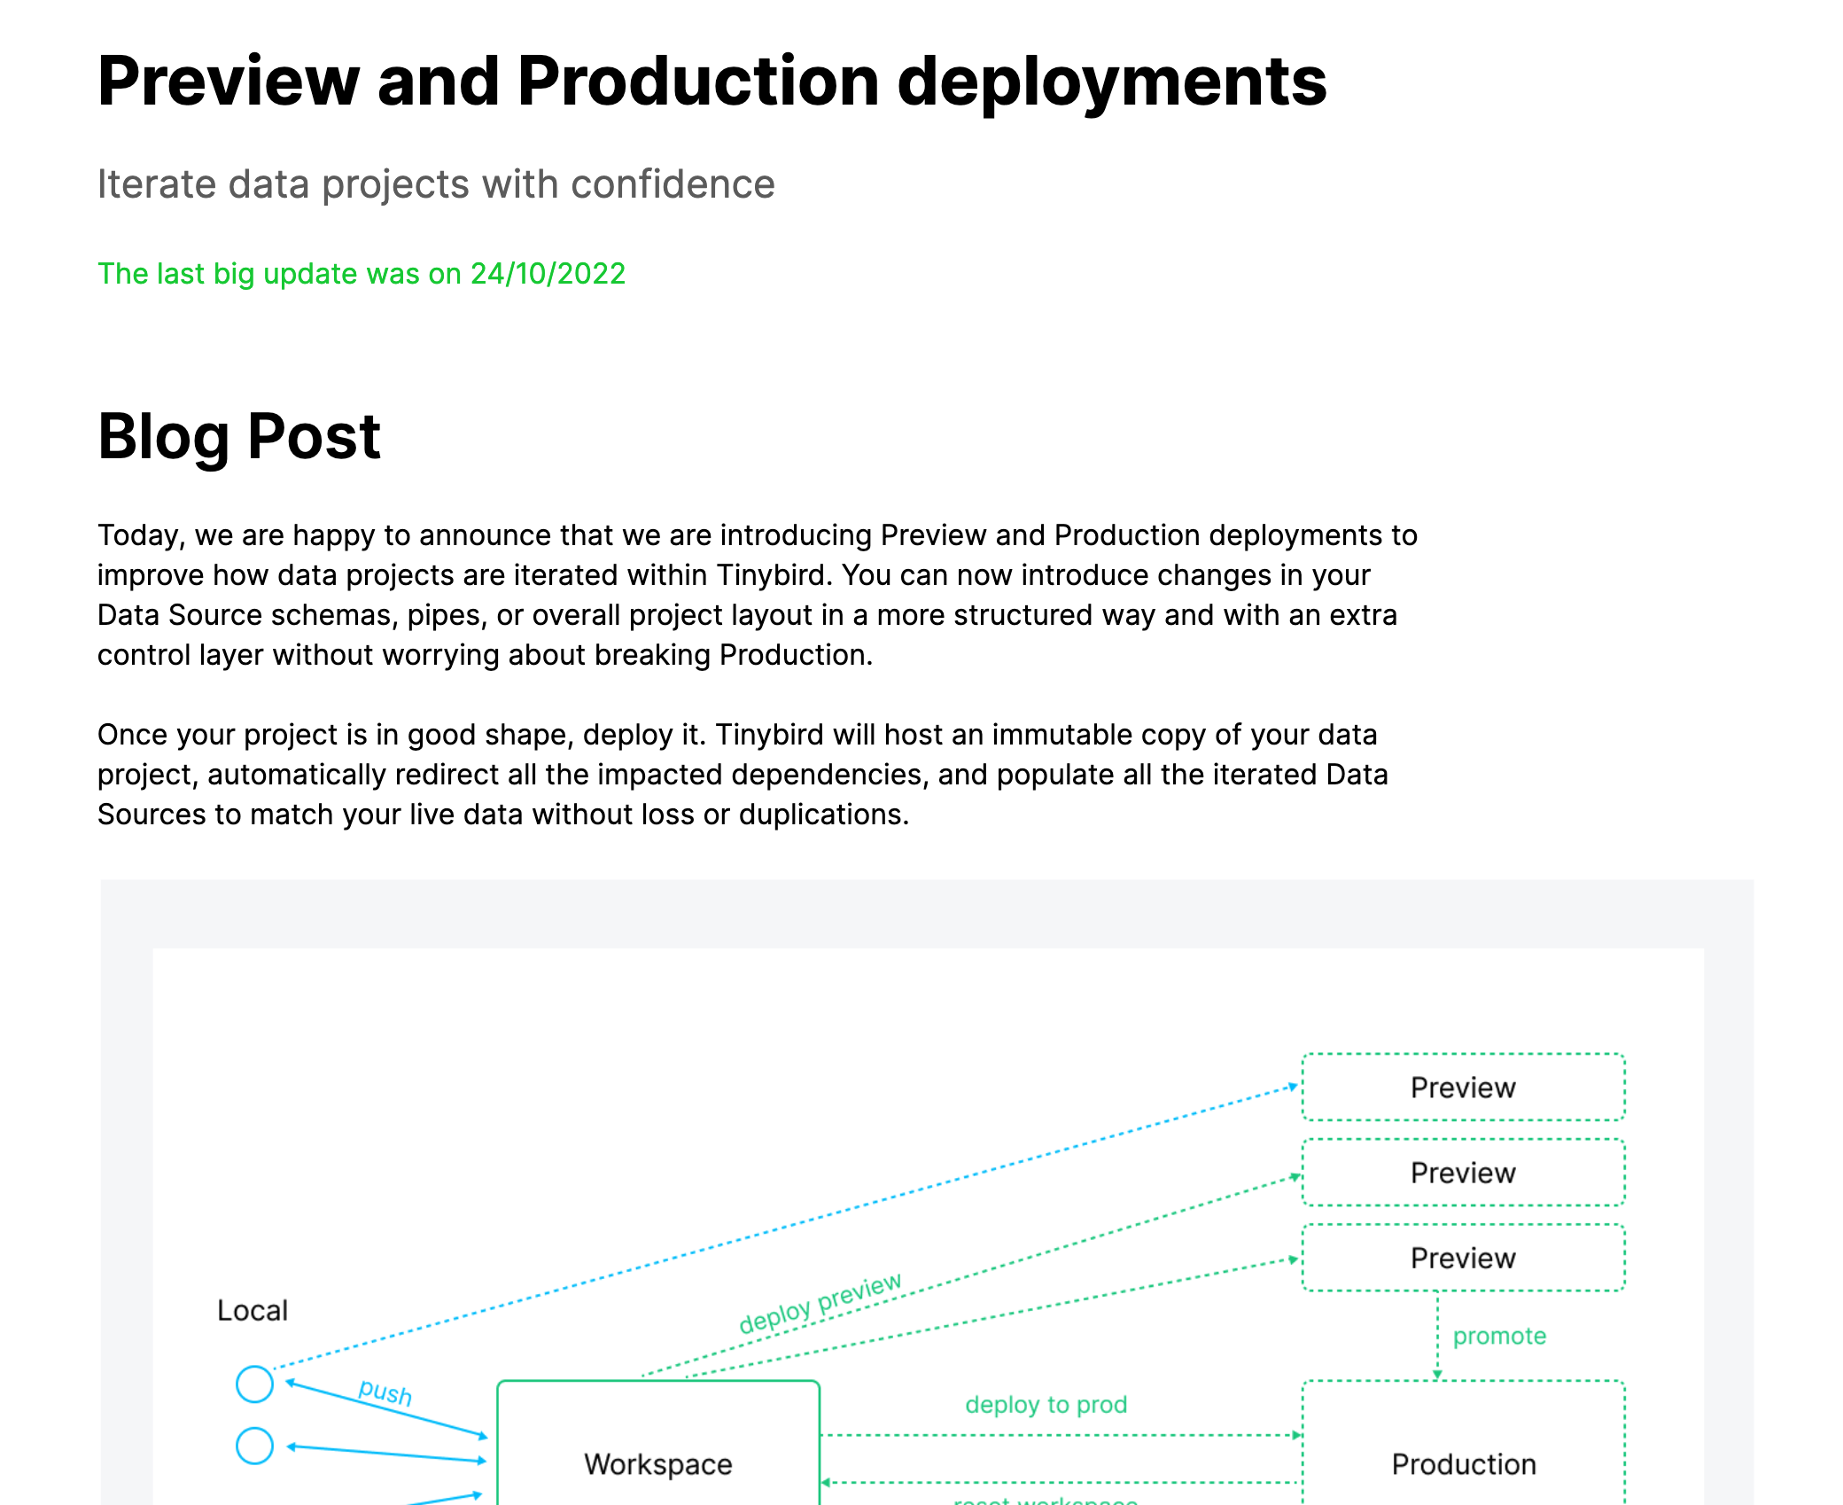Viewport: 1843px width, 1505px height.
Task: Click the 'Preview and Production deployments' title
Action: pyautogui.click(x=712, y=82)
